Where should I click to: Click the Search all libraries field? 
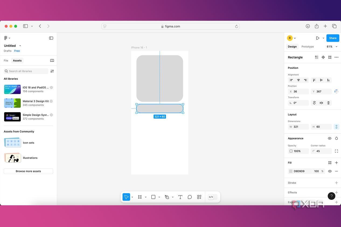(x=26, y=71)
